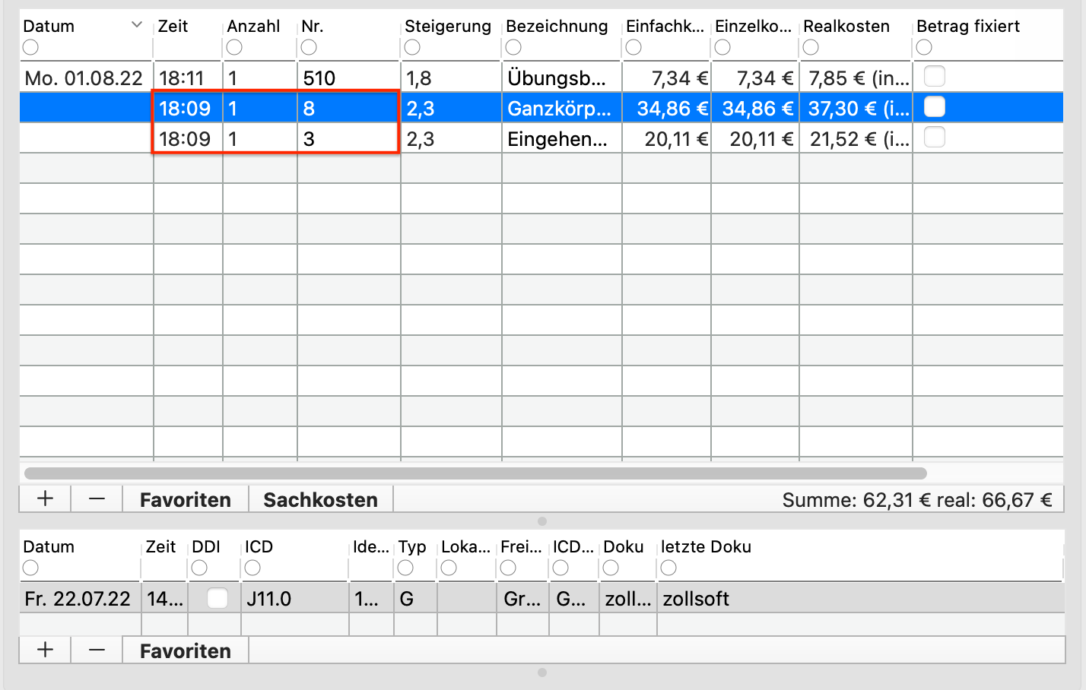Check the DDI checkbox for J11.0 diagnosis
Viewport: 1086px width, 690px height.
coord(218,598)
